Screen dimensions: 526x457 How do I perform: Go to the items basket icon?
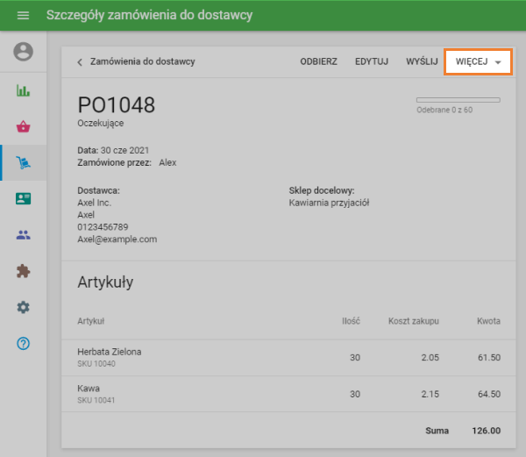click(23, 127)
